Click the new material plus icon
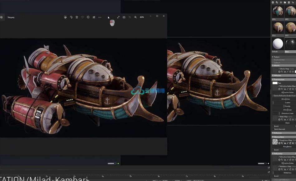Screen dimensions: 296x181 273,2
